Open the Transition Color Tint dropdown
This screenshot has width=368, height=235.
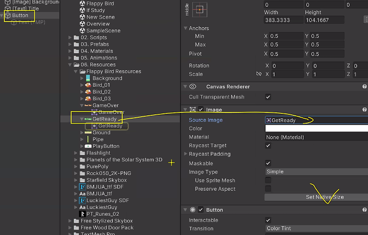pos(316,228)
